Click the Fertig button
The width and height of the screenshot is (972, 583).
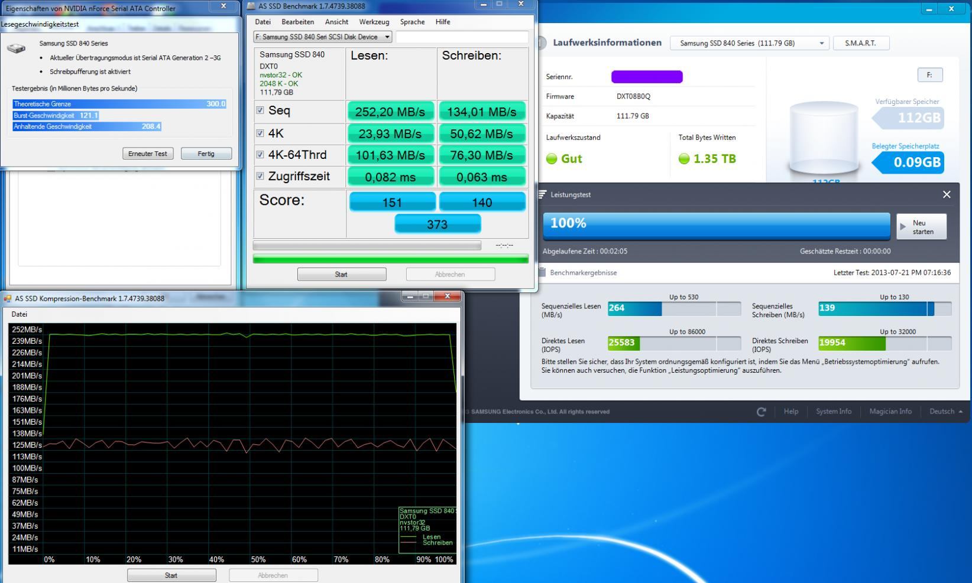206,154
